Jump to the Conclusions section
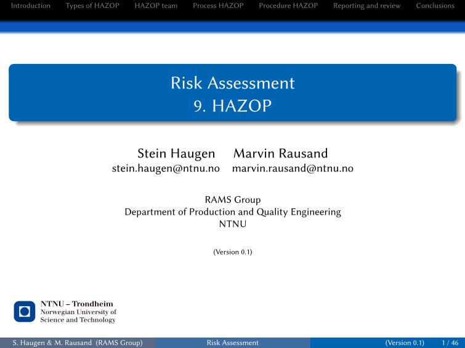The image size is (465, 348). [435, 6]
